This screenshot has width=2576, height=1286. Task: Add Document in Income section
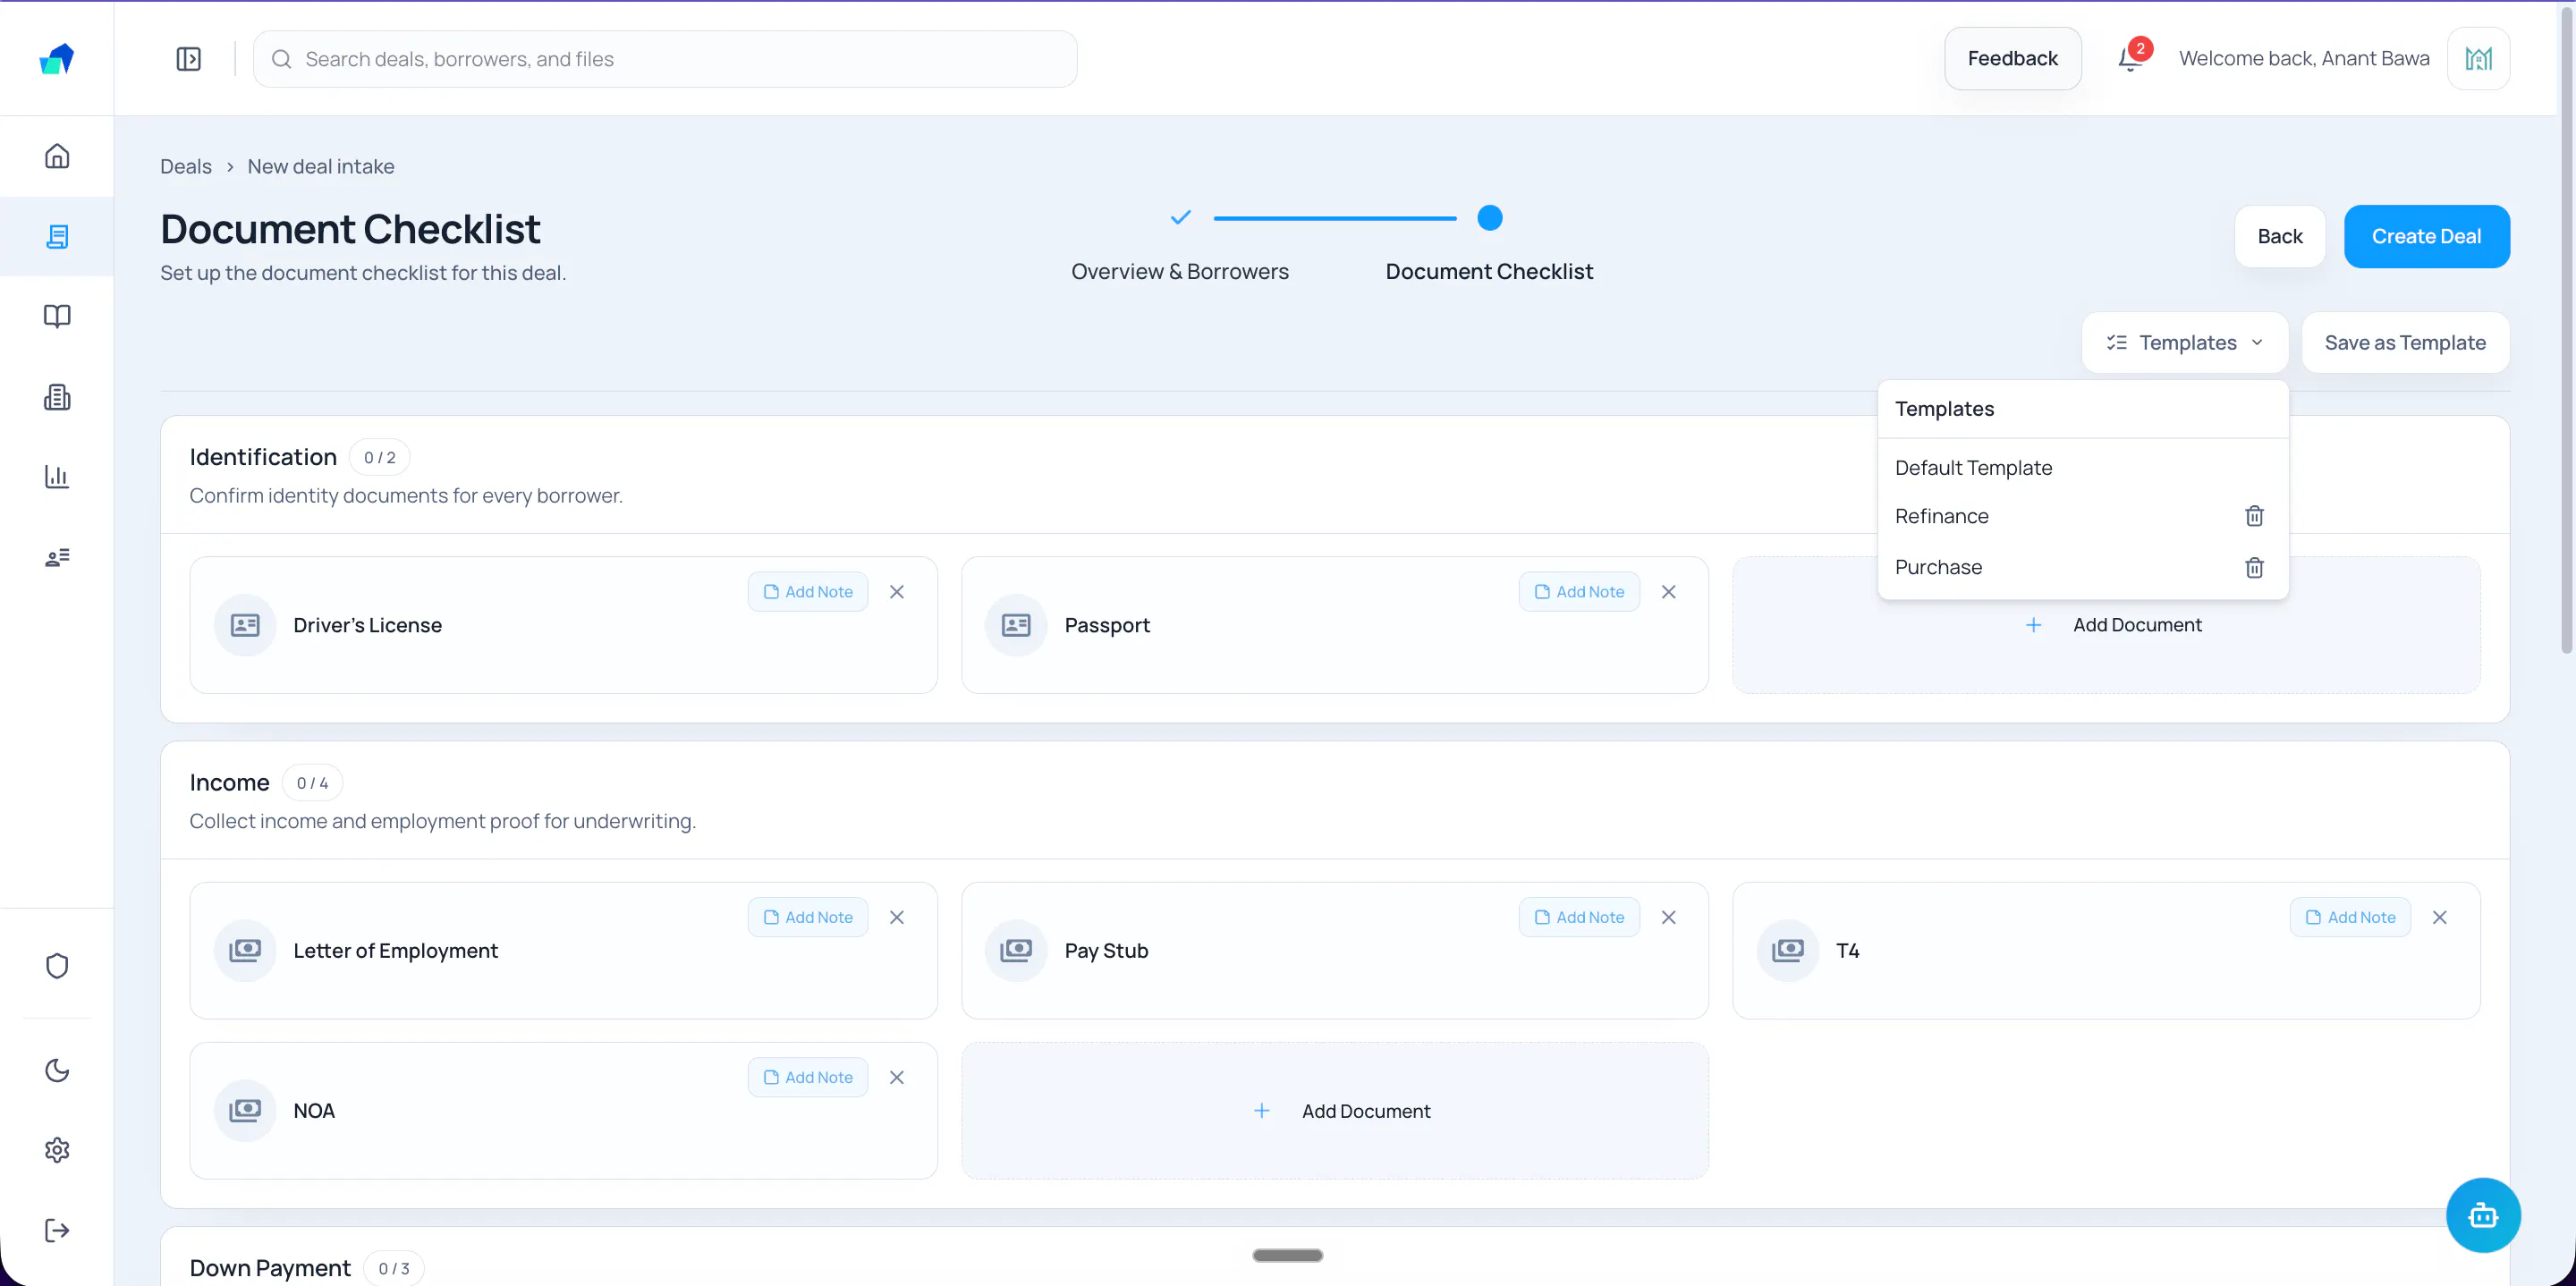coord(1335,1111)
